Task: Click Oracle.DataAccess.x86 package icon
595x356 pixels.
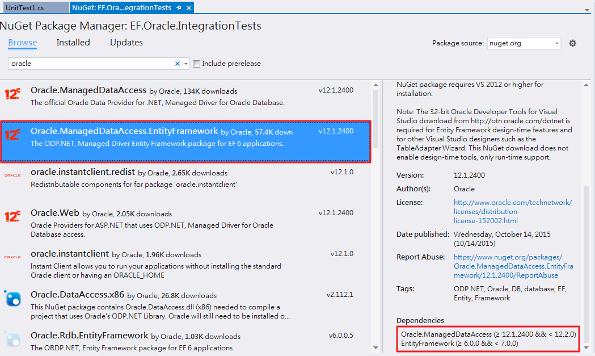Action: click(12, 298)
